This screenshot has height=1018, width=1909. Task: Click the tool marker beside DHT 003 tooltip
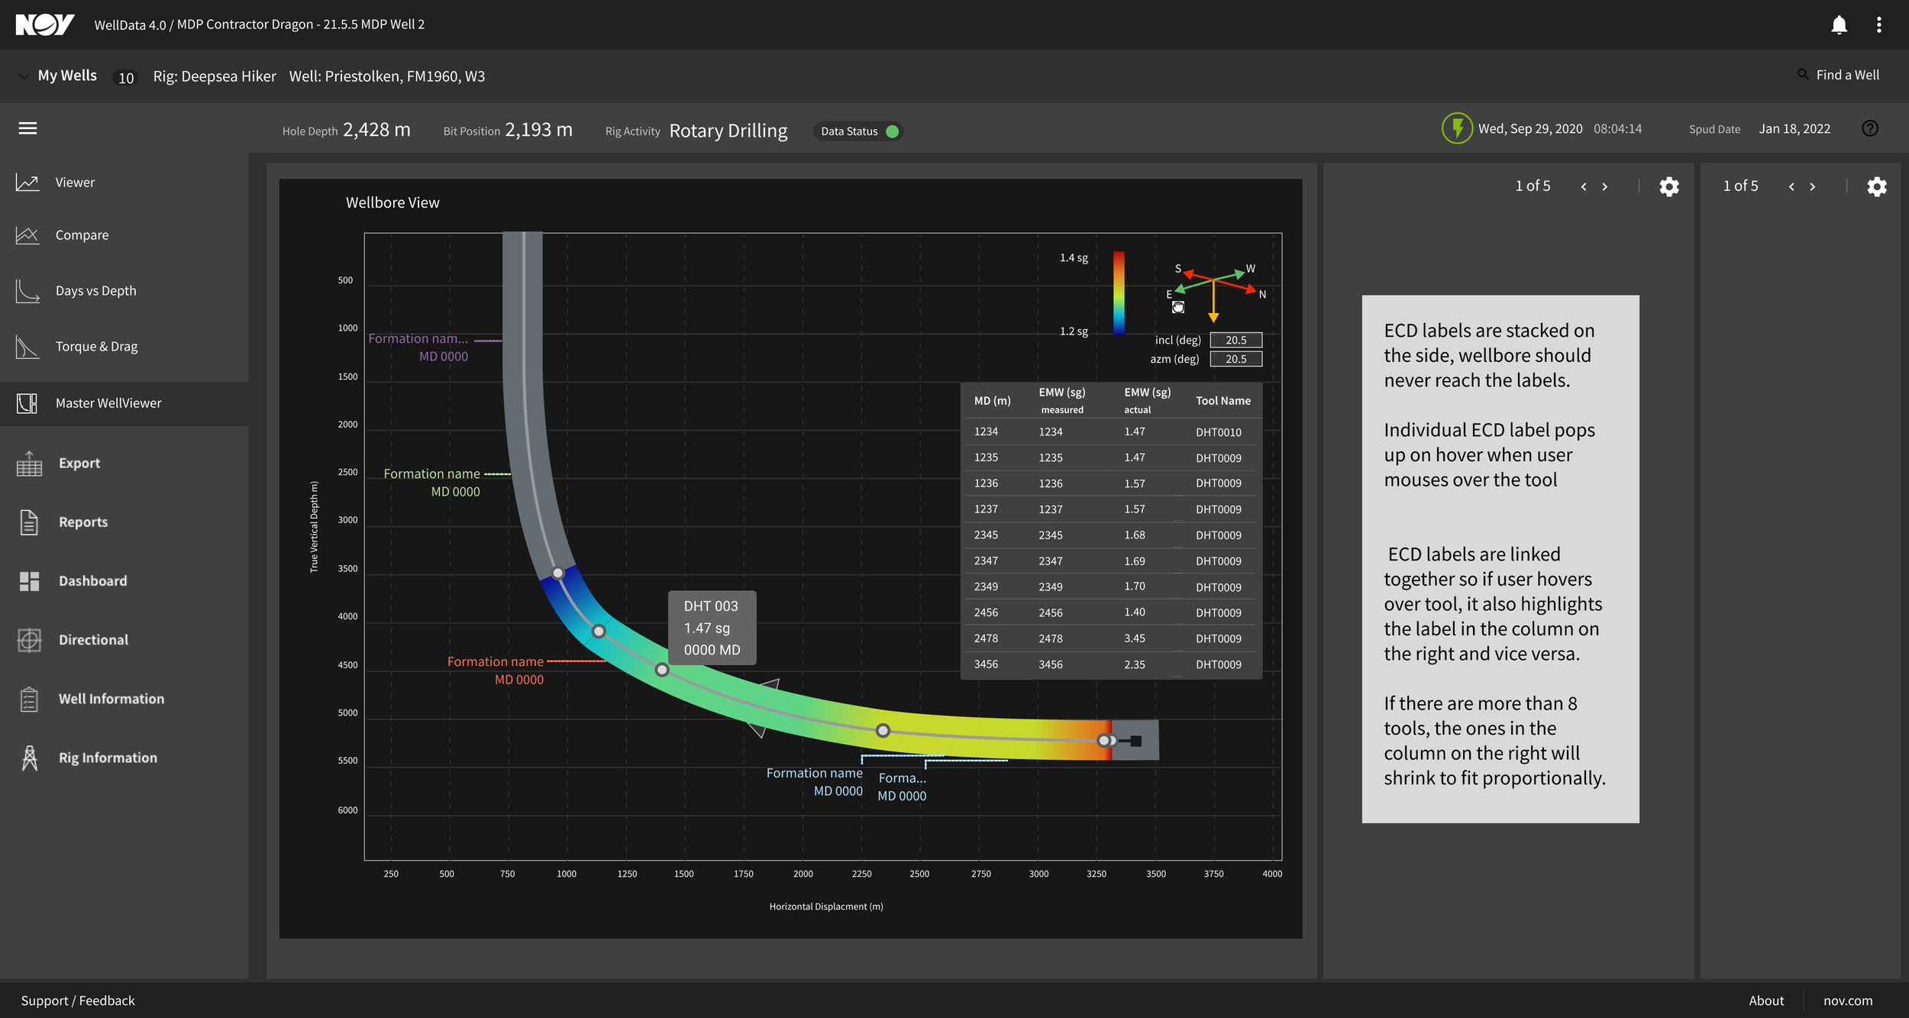(662, 670)
